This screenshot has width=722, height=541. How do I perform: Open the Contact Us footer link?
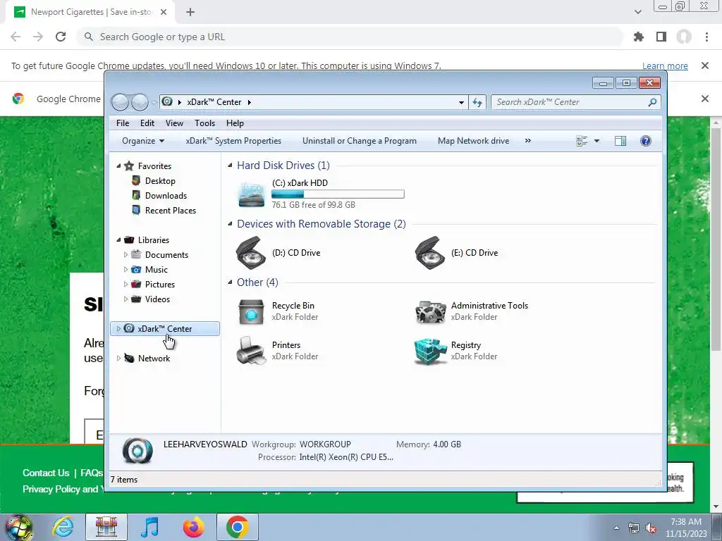(46, 473)
